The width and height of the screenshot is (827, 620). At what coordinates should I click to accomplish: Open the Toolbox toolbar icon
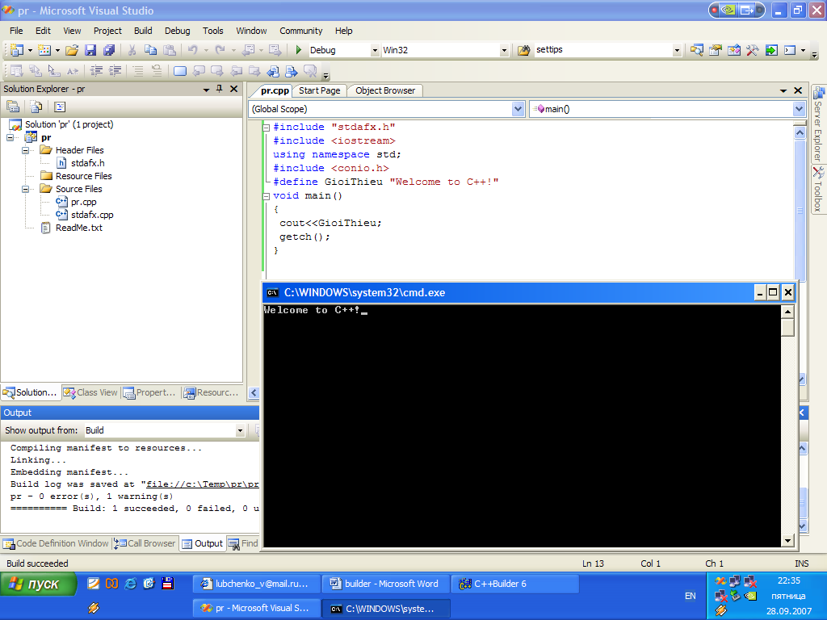click(752, 50)
